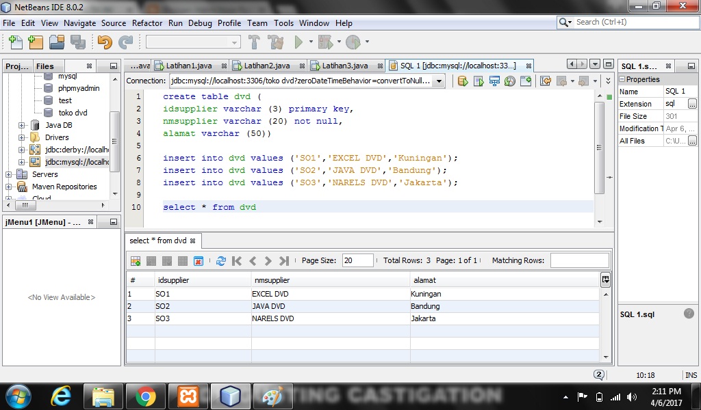Click the Redo arrow icon
This screenshot has width=701, height=410.
tap(126, 42)
